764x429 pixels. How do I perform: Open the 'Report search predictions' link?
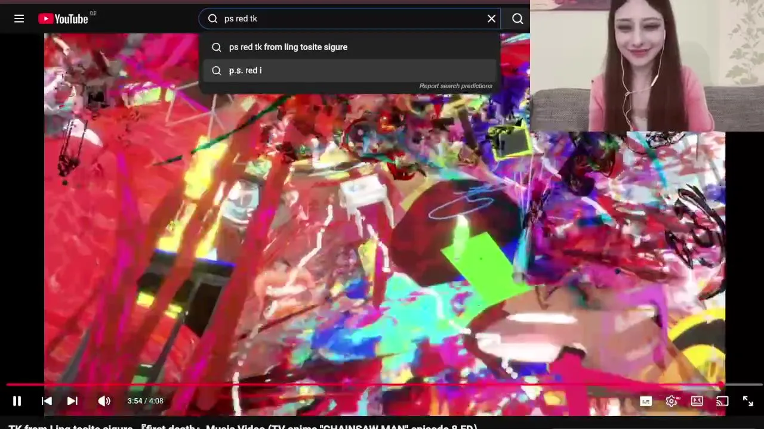tap(455, 86)
